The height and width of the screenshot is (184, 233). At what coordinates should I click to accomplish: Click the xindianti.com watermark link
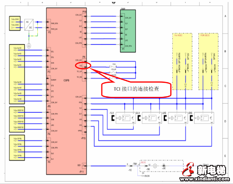[x=207, y=179]
